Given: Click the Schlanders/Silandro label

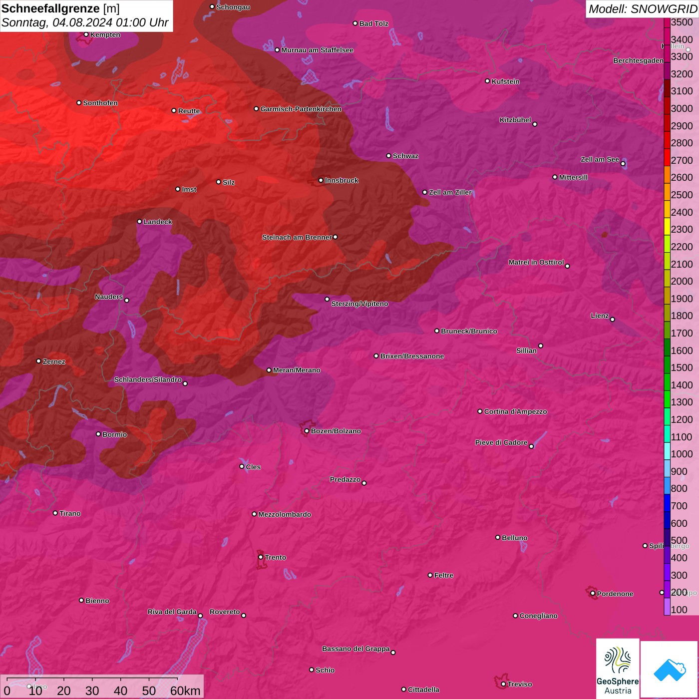Looking at the screenshot, I should [x=148, y=379].
